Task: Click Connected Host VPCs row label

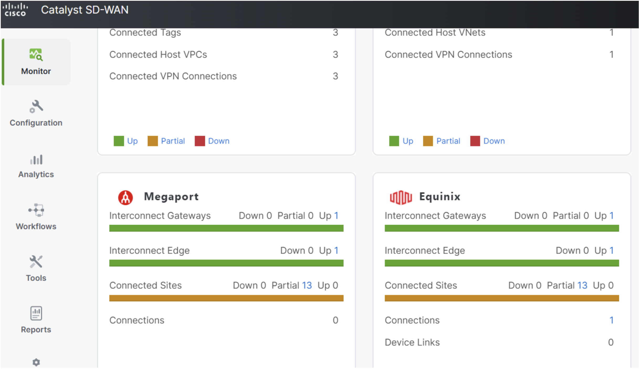Action: (158, 55)
